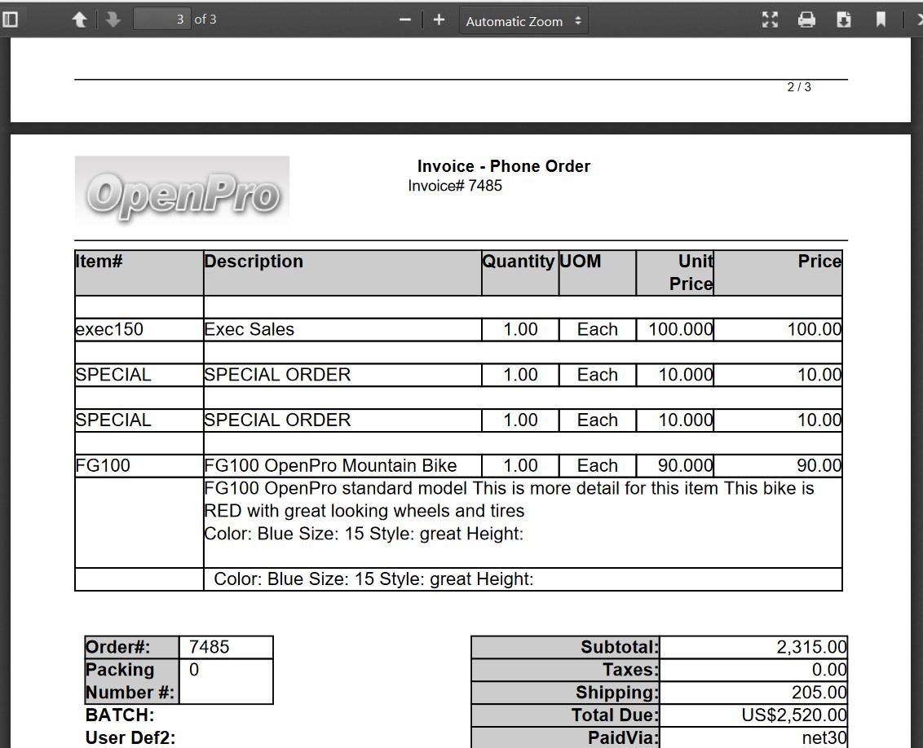Click the Order# value 7485
Screen dimensions: 923x748
point(210,647)
